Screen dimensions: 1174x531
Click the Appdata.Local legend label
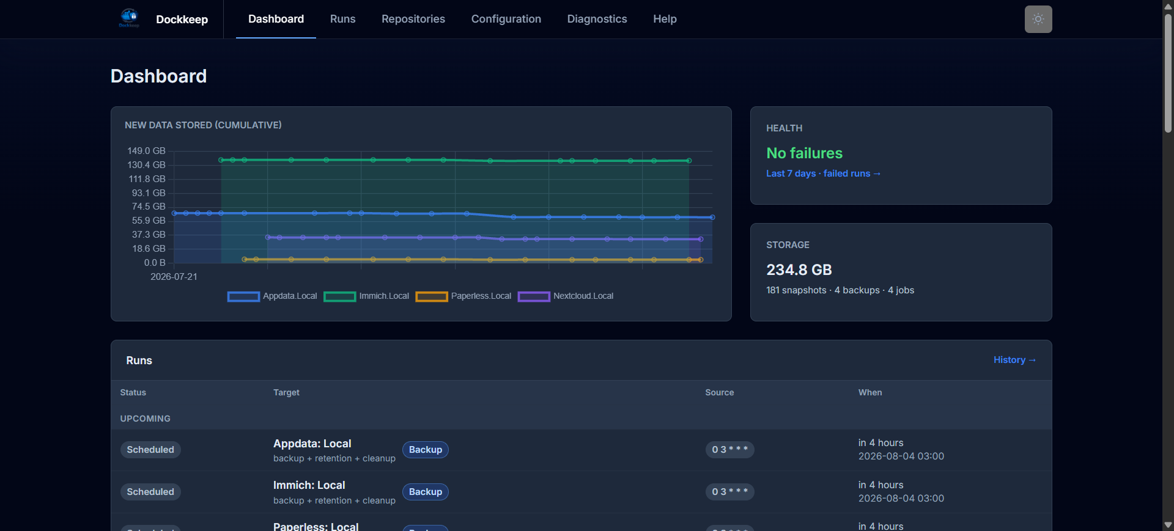[290, 296]
